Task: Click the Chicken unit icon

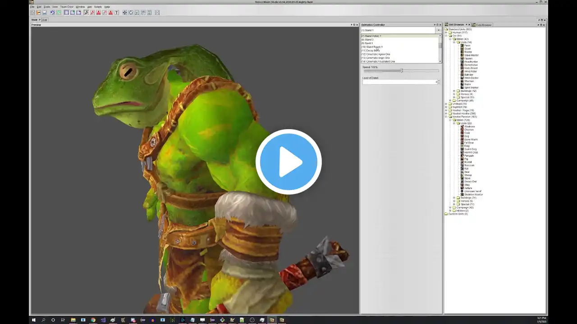Action: tap(462, 130)
